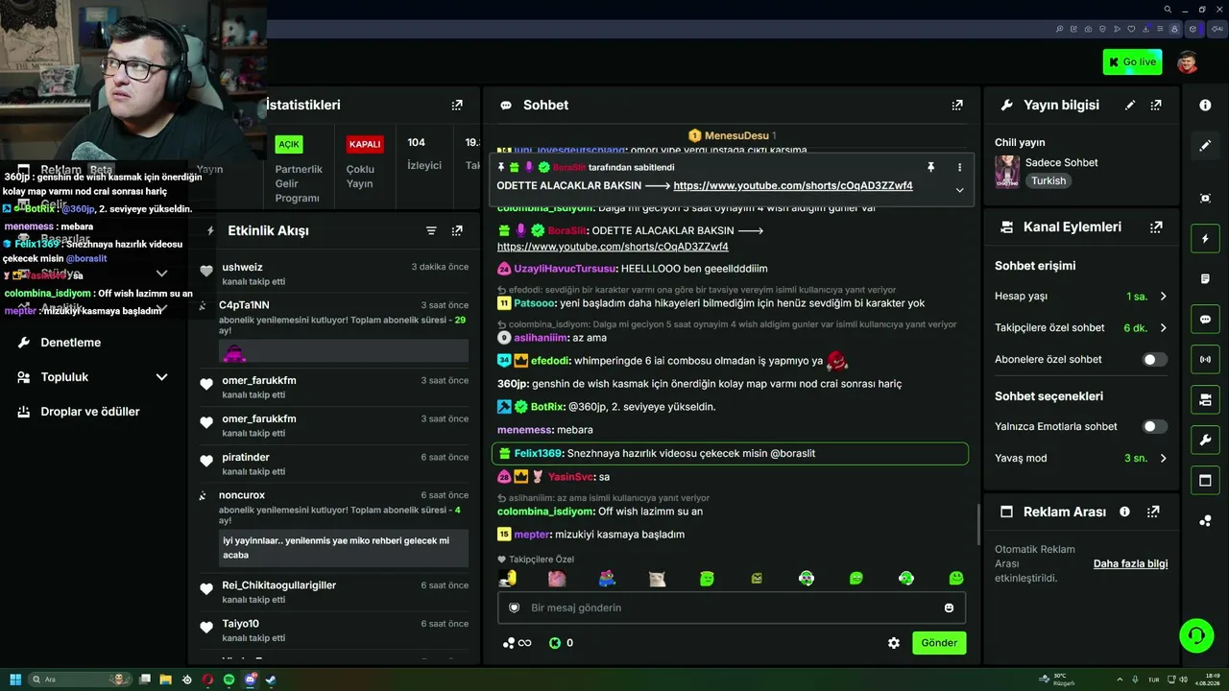This screenshot has width=1229, height=691.
Task: Open the browser AI button
Action: point(1217,29)
